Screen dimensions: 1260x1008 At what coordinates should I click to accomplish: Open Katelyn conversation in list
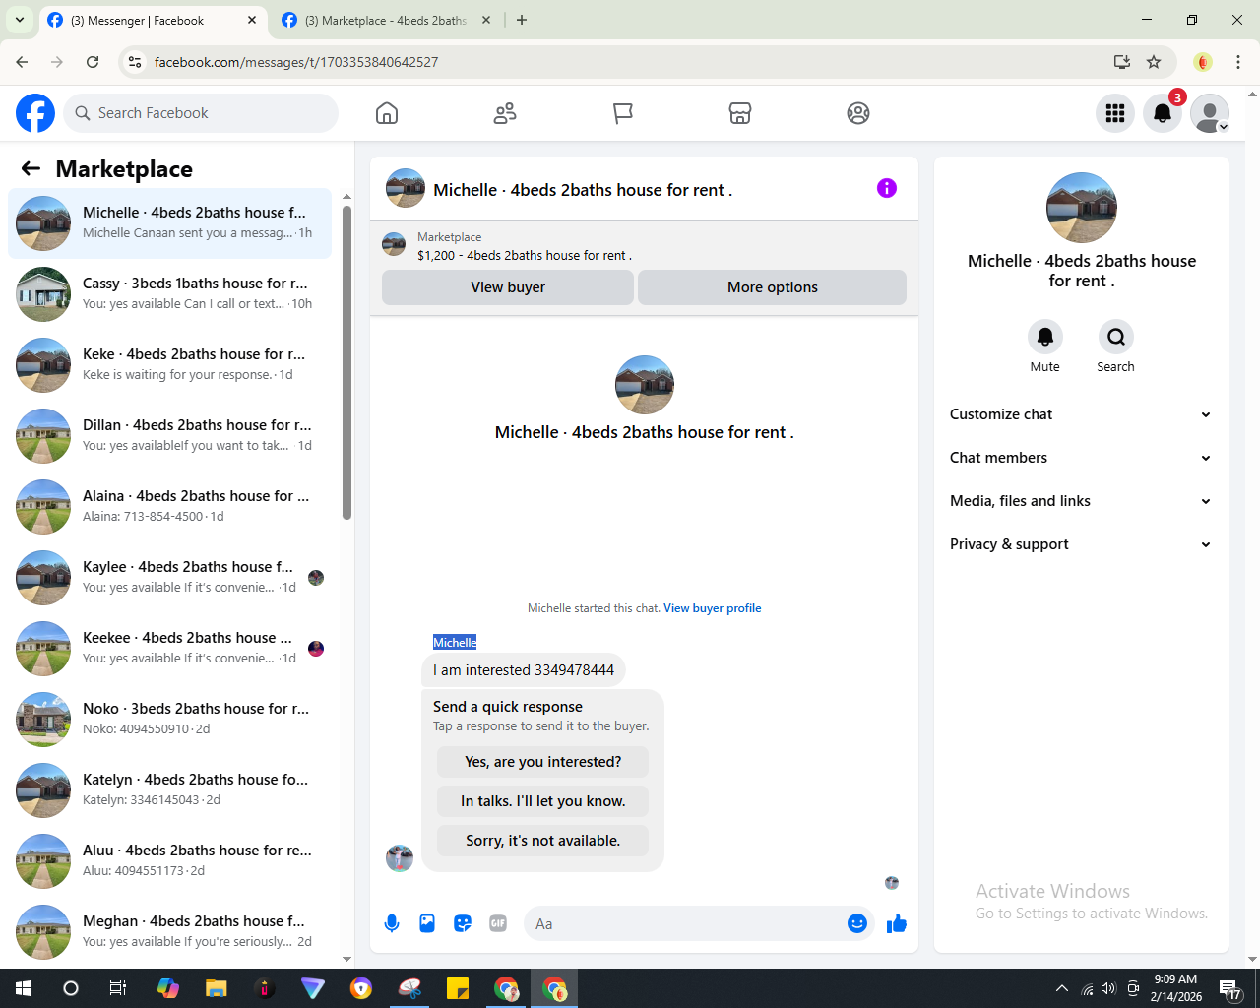coord(169,790)
